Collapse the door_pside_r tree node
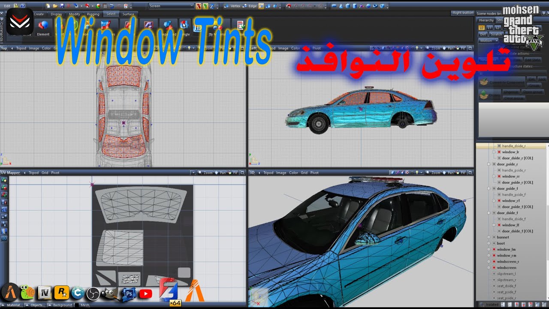 (x=489, y=164)
